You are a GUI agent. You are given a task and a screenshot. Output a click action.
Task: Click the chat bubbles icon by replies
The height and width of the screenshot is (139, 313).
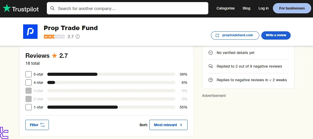211,66
